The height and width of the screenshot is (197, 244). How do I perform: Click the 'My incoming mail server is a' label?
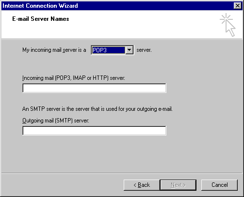pos(54,50)
